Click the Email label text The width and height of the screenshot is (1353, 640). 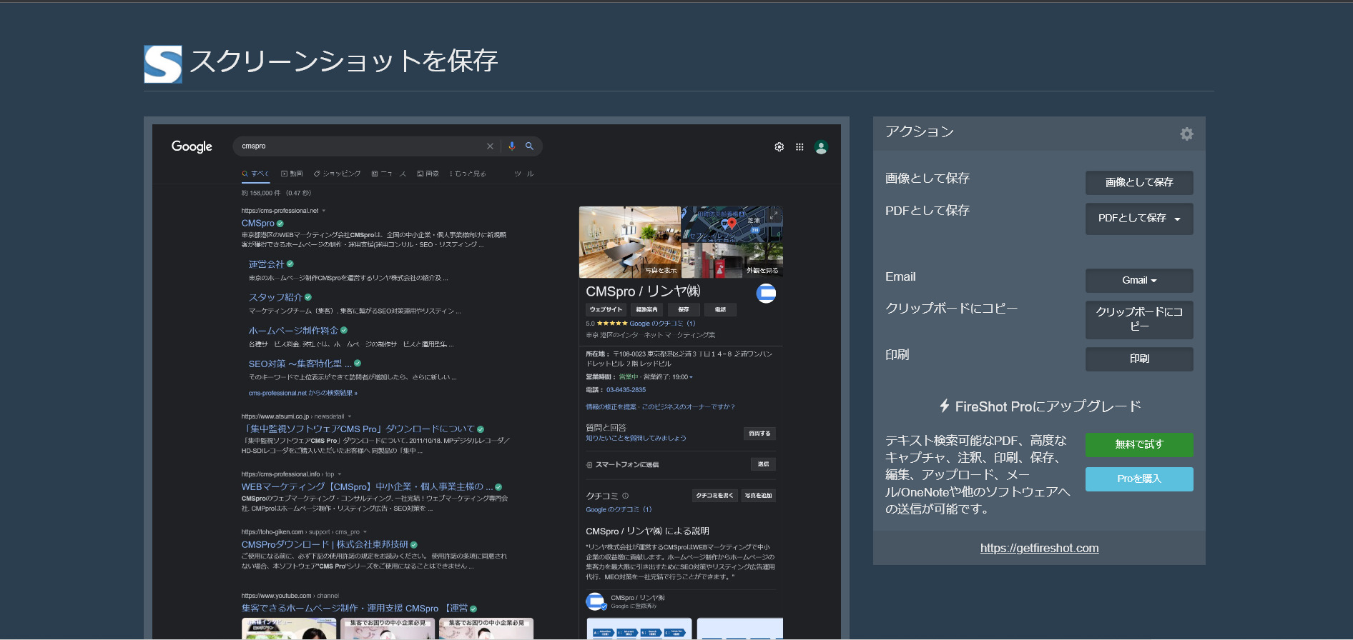[x=900, y=276]
